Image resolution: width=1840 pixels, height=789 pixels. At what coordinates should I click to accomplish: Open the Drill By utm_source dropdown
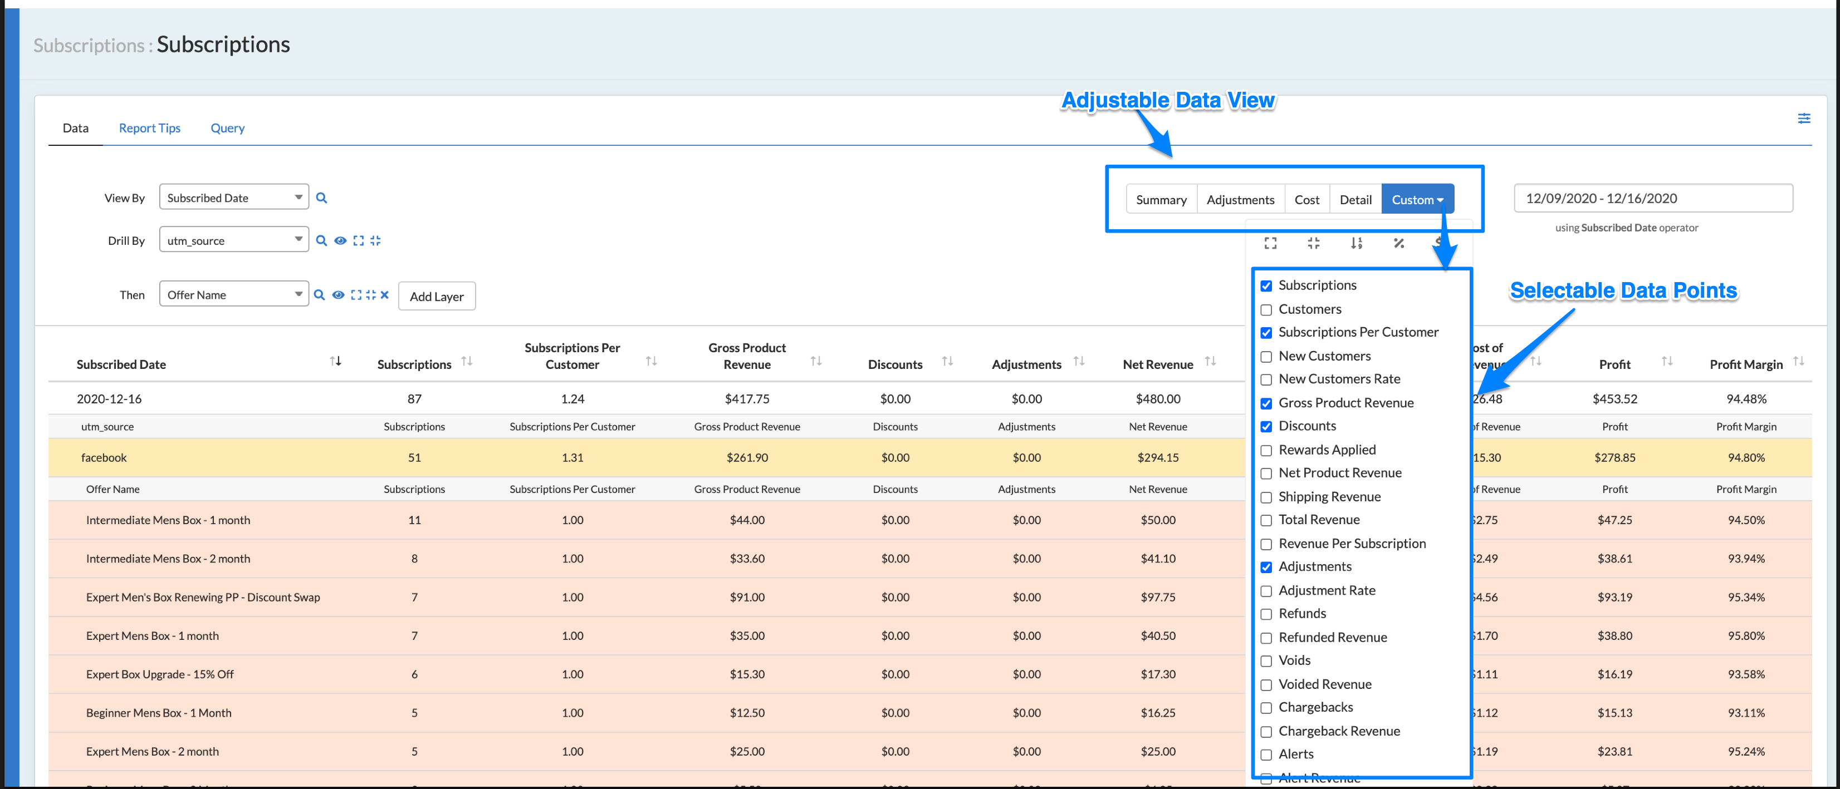pyautogui.click(x=233, y=240)
